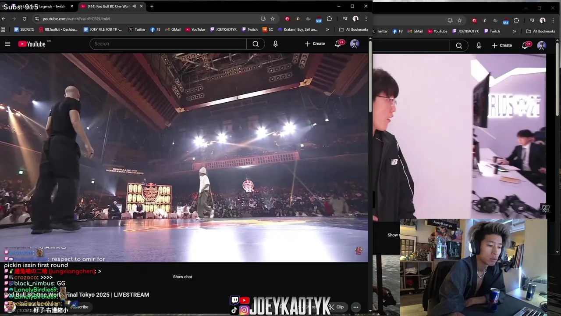Open account avatar in second YouTube window
This screenshot has width=561, height=316.
(x=542, y=46)
